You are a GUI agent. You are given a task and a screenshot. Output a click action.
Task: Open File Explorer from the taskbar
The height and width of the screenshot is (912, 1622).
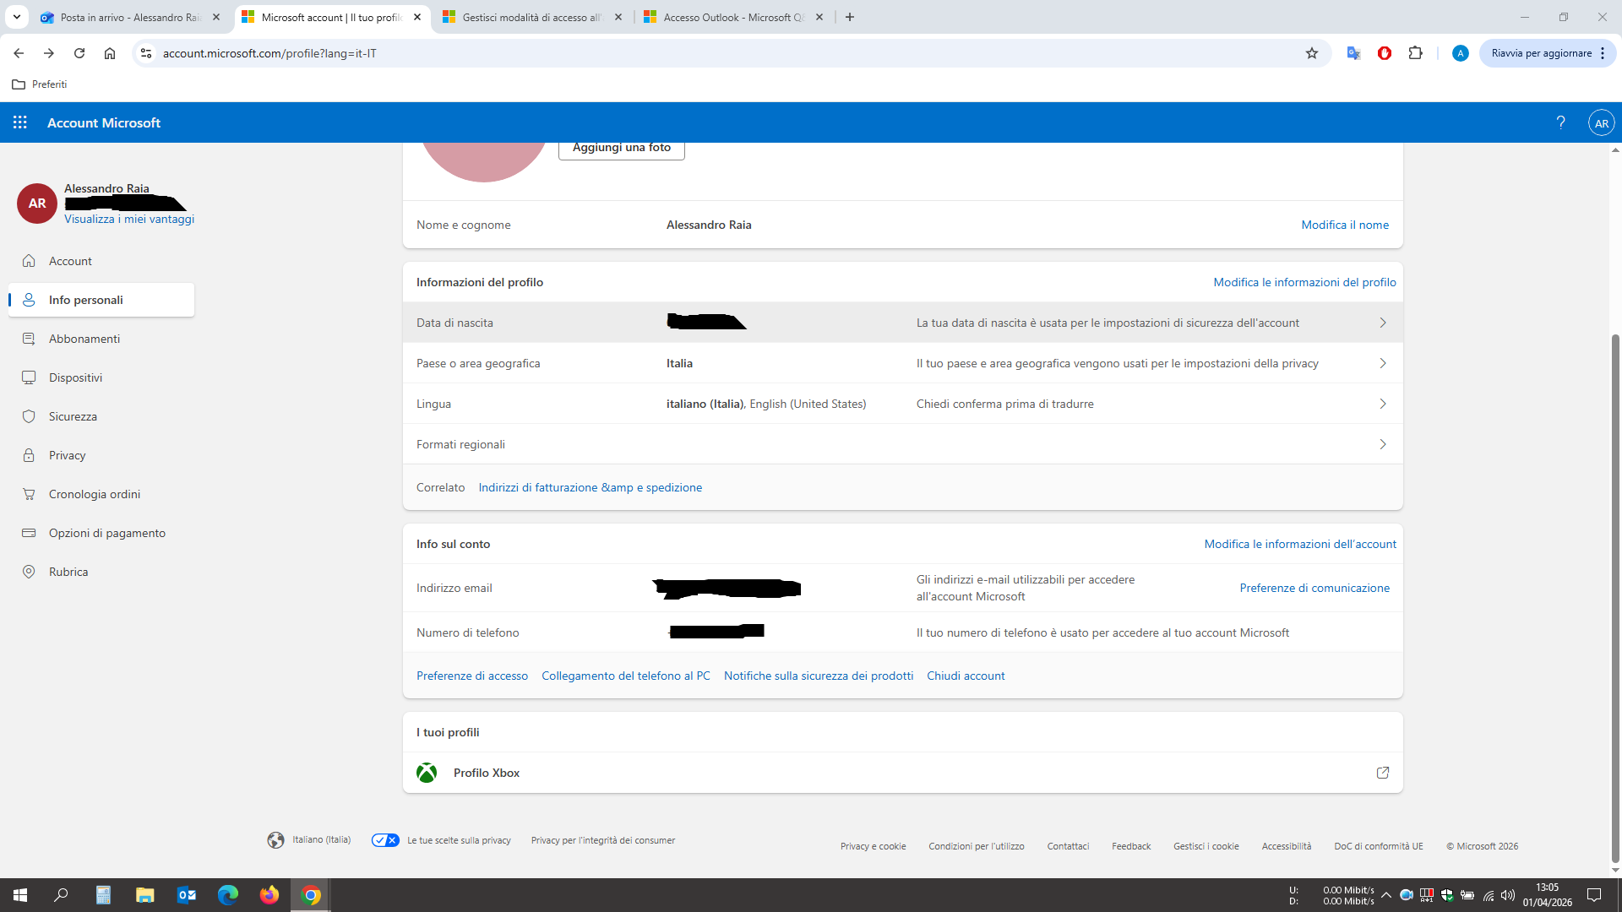(144, 895)
